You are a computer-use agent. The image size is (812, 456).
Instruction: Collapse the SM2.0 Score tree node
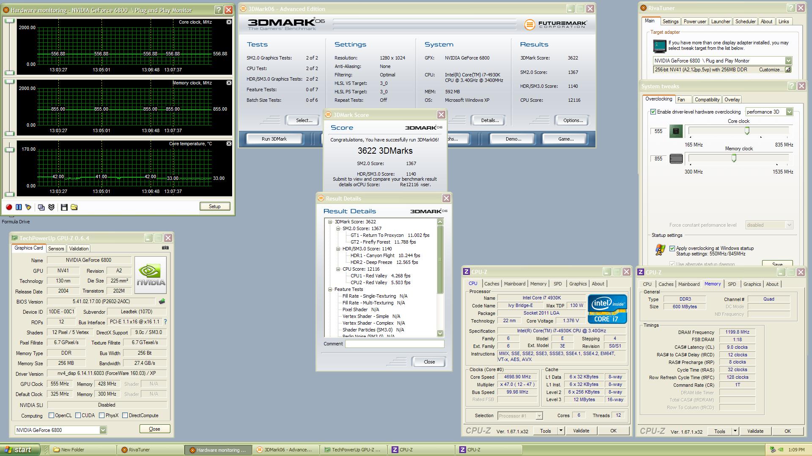[x=338, y=228]
